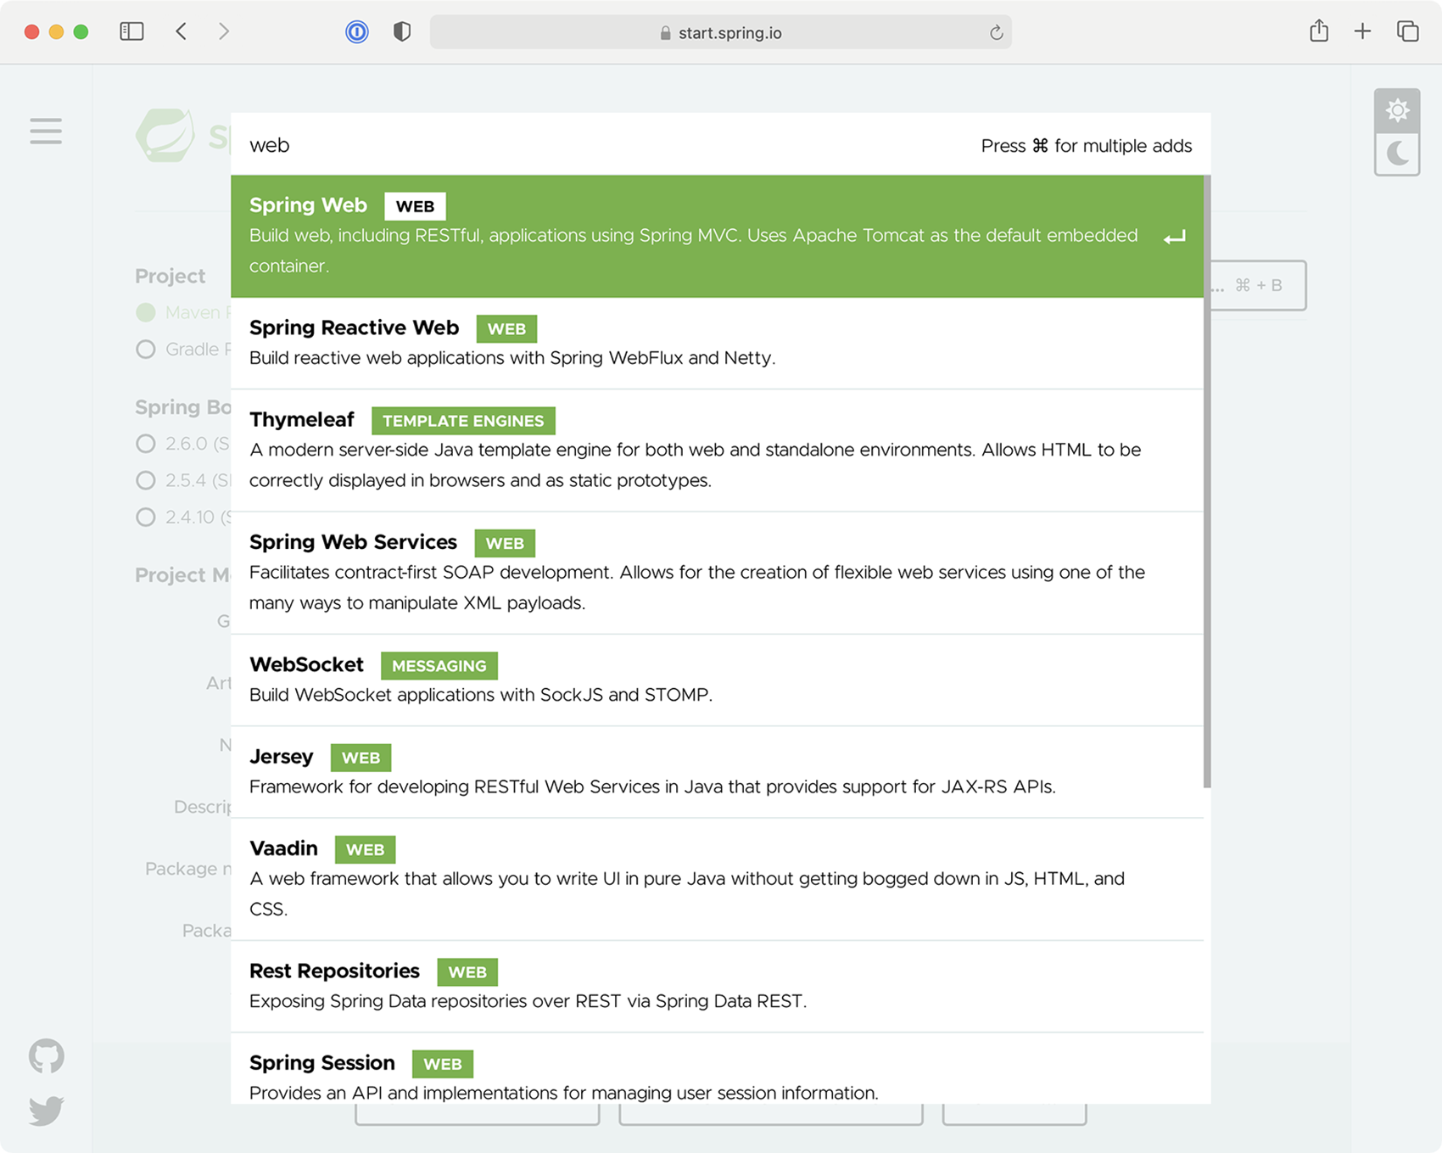Add the Spring Web dependency
The width and height of the screenshot is (1442, 1153).
click(x=717, y=236)
